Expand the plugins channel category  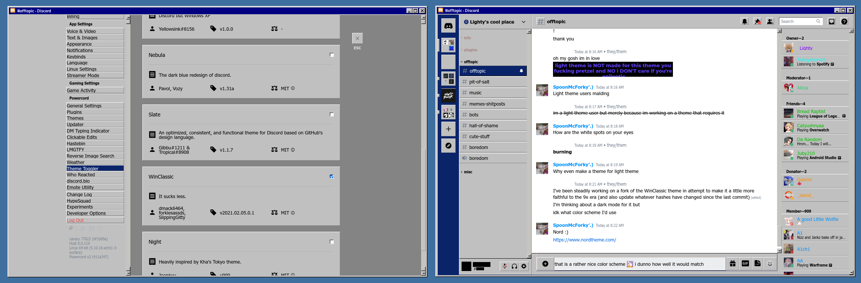469,50
